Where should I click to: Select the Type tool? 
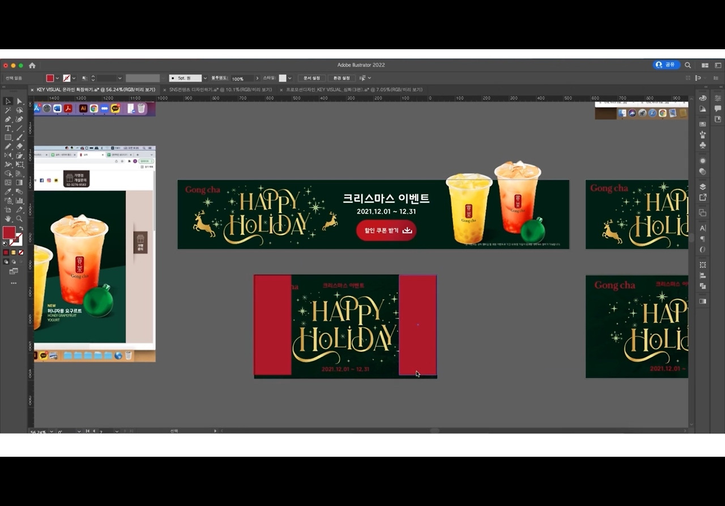[x=8, y=128]
